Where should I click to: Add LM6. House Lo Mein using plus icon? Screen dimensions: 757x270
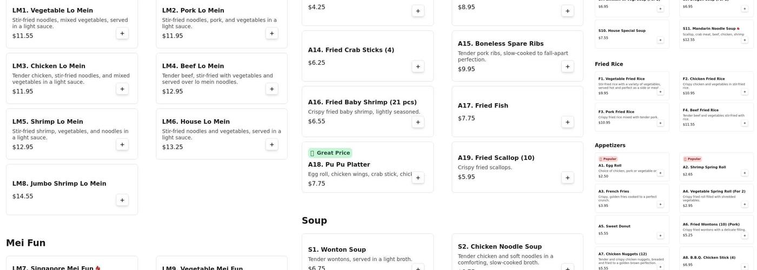pyautogui.click(x=272, y=145)
